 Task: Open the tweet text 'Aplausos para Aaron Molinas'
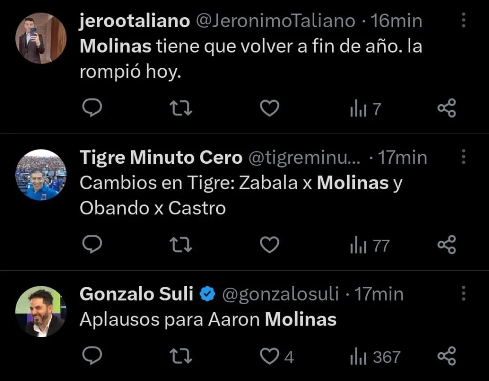[208, 319]
